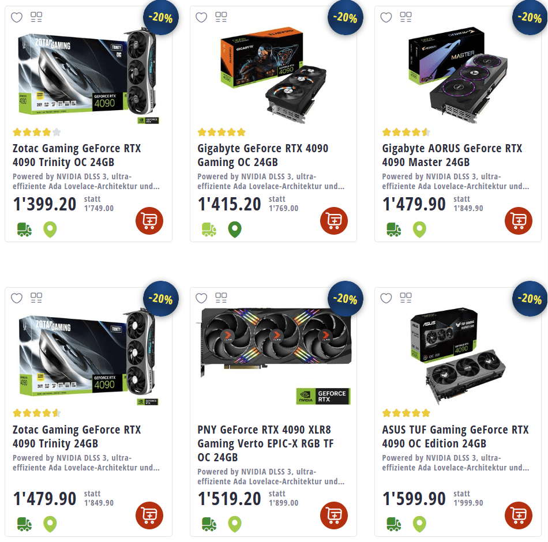Click star rating of Zotac Trinity OC
This screenshot has height=542, width=548.
pos(37,133)
